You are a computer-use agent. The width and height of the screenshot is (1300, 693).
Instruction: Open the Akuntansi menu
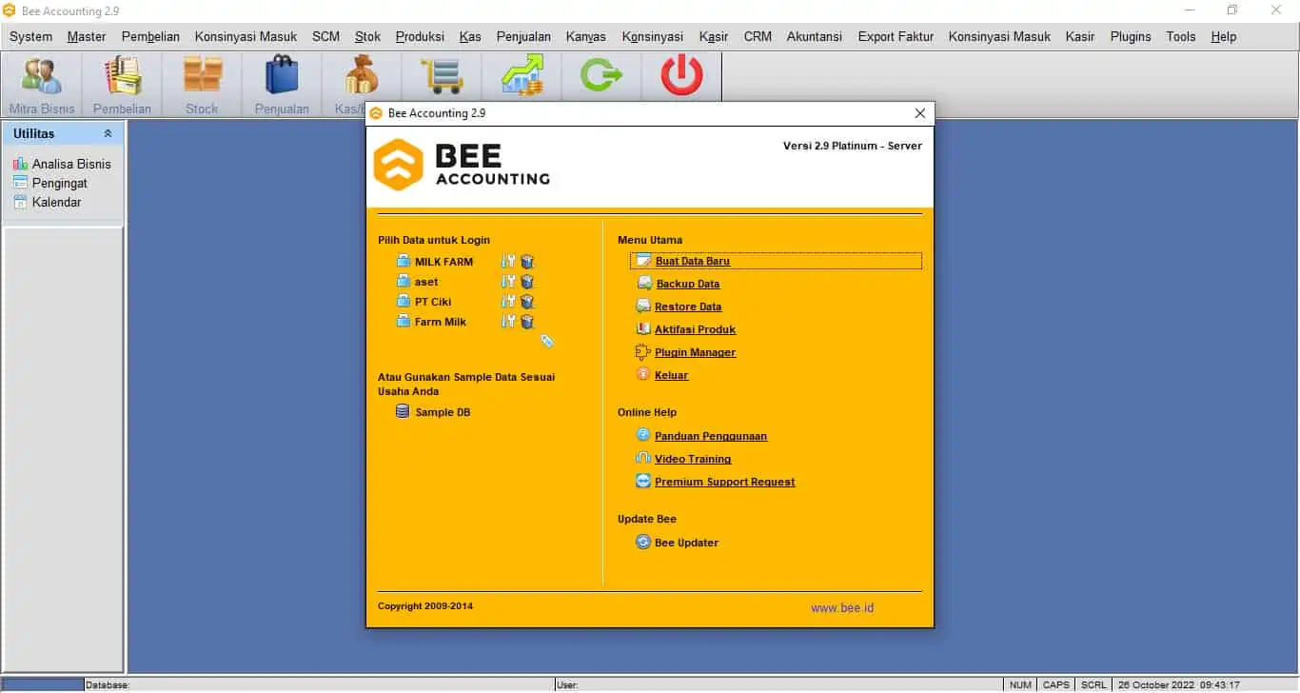pyautogui.click(x=814, y=37)
